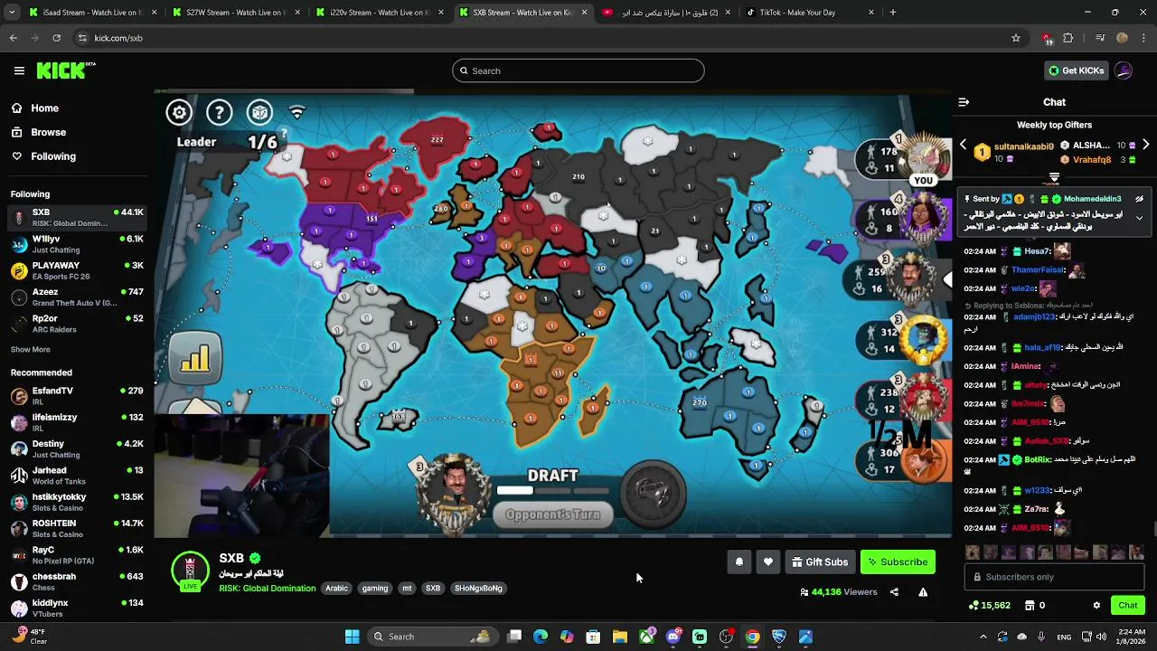Click the Kick logo
This screenshot has height=651, width=1157.
66,71
